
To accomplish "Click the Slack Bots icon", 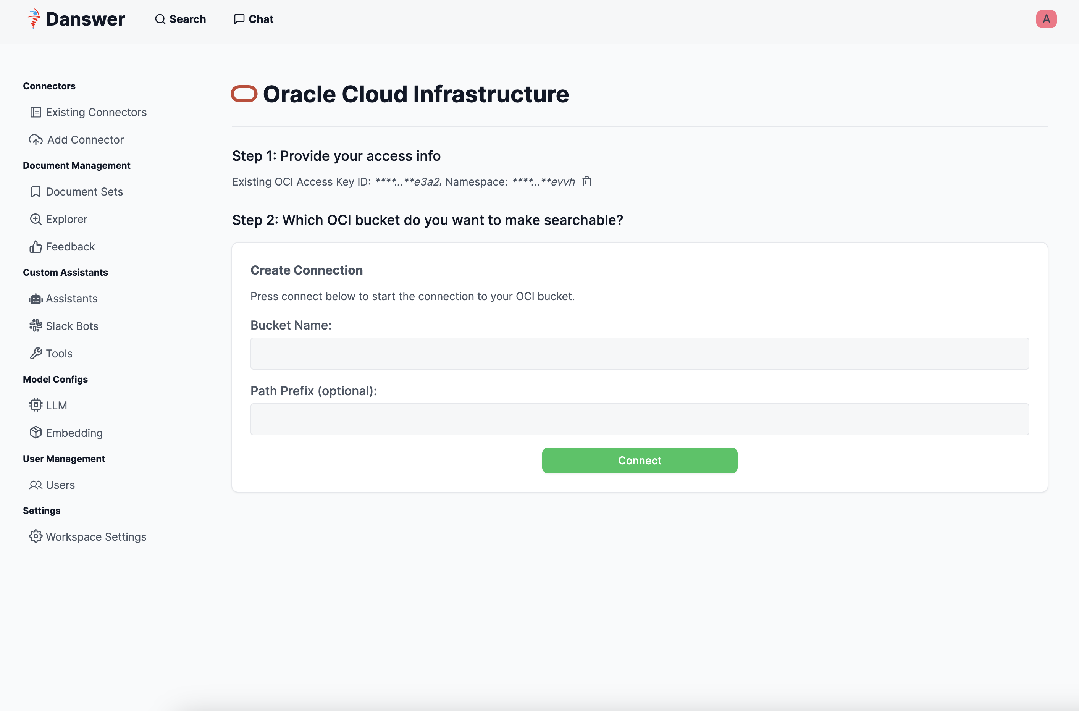I will click(36, 326).
